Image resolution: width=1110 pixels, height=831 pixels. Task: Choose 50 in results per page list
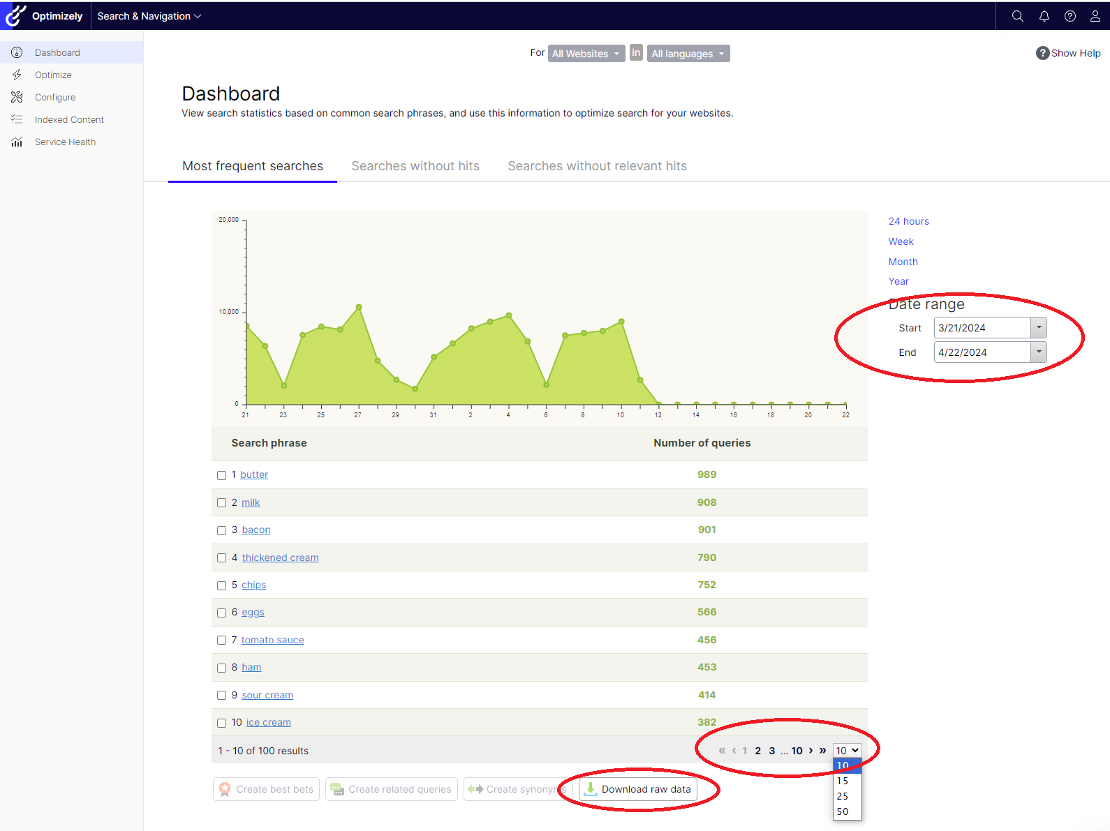[x=843, y=811]
